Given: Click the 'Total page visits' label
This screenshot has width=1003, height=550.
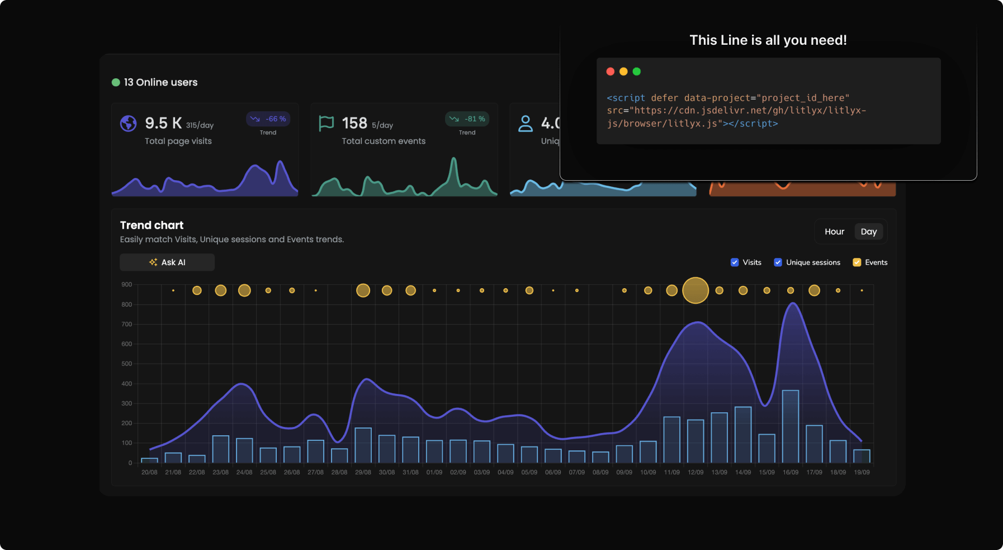Looking at the screenshot, I should tap(178, 141).
